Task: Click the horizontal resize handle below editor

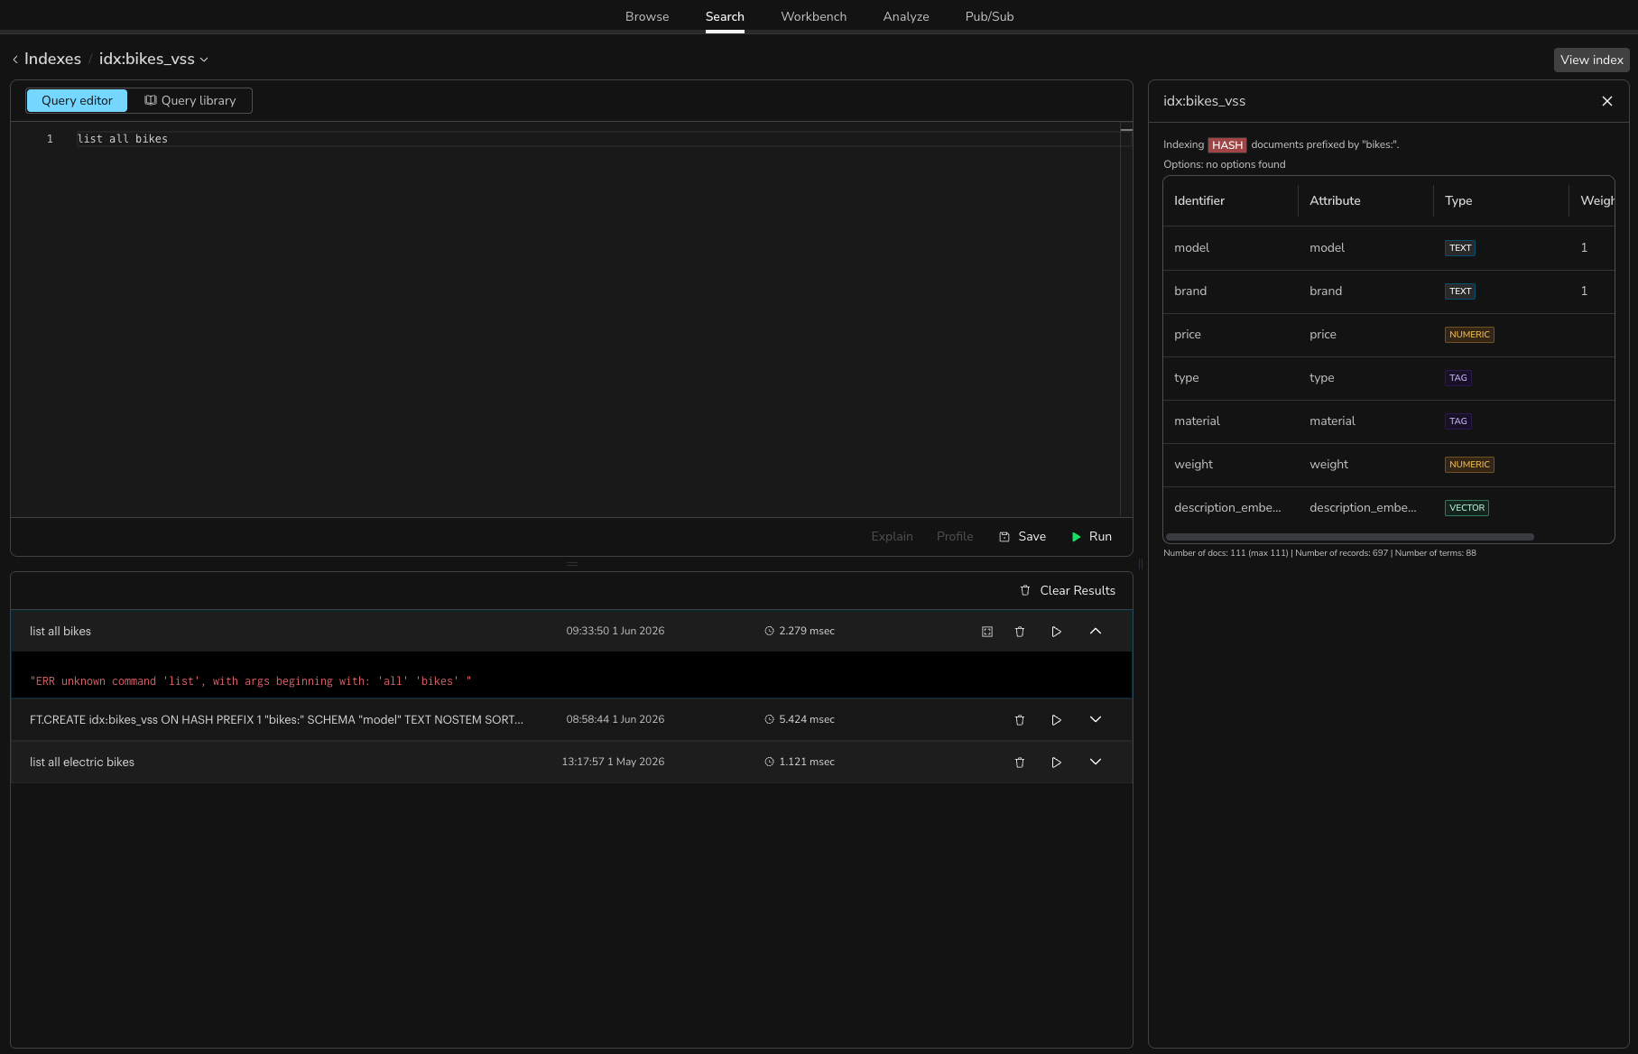Action: pyautogui.click(x=571, y=564)
